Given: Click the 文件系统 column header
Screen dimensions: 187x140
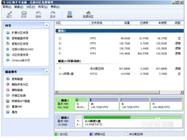Looking at the screenshot, I should 101,23.
